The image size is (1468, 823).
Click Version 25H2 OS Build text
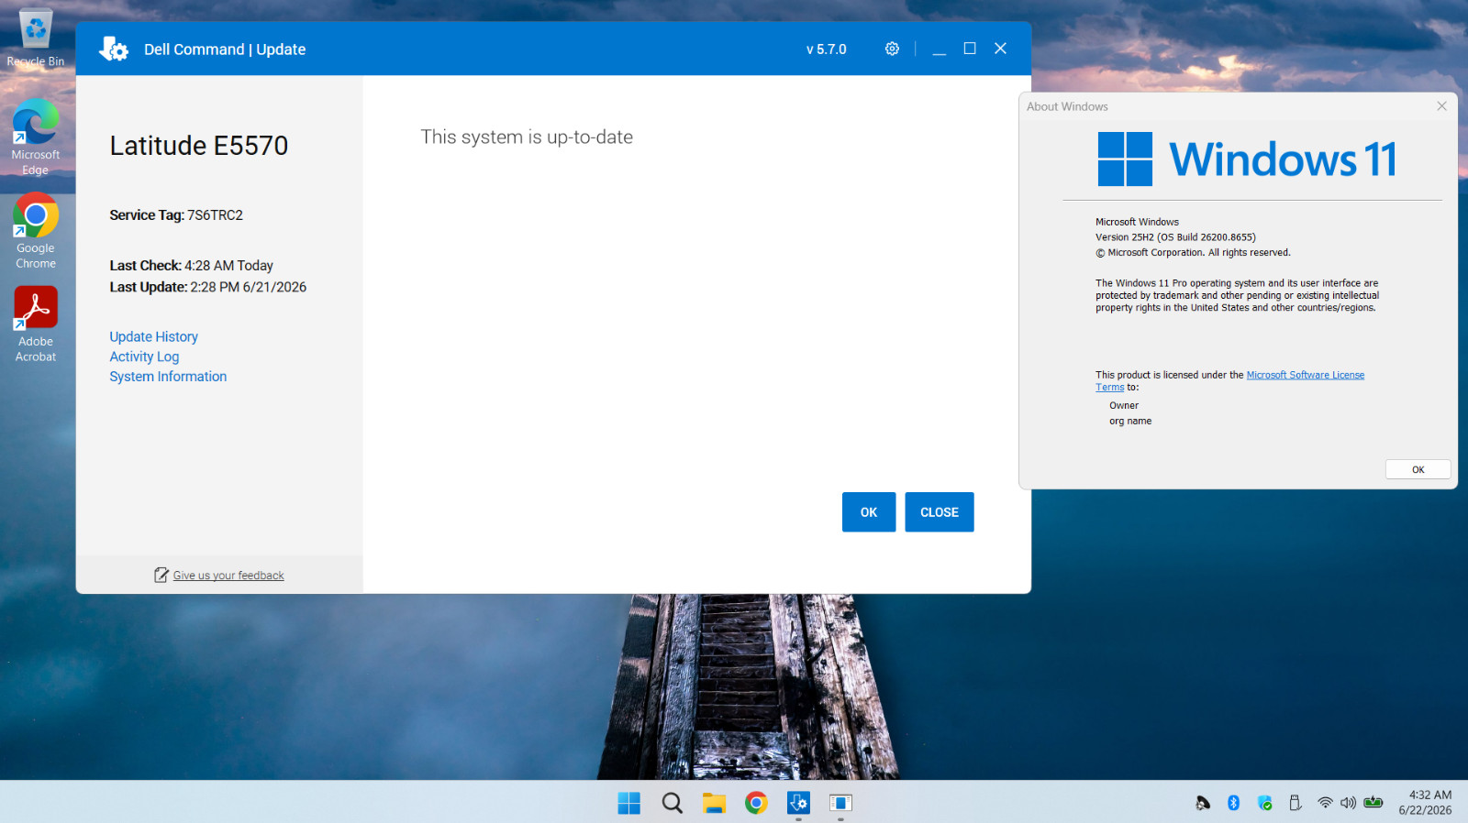(x=1175, y=236)
